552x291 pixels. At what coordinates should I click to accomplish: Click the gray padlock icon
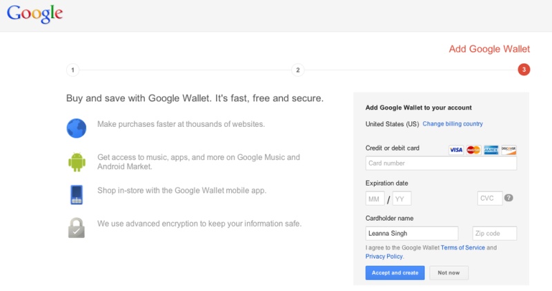coord(77,228)
